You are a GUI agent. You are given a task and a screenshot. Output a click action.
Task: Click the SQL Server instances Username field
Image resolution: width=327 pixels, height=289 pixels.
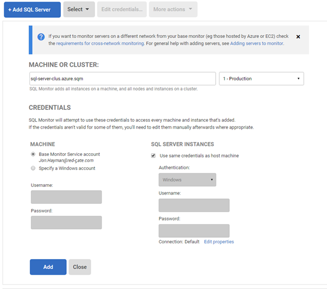[194, 205]
